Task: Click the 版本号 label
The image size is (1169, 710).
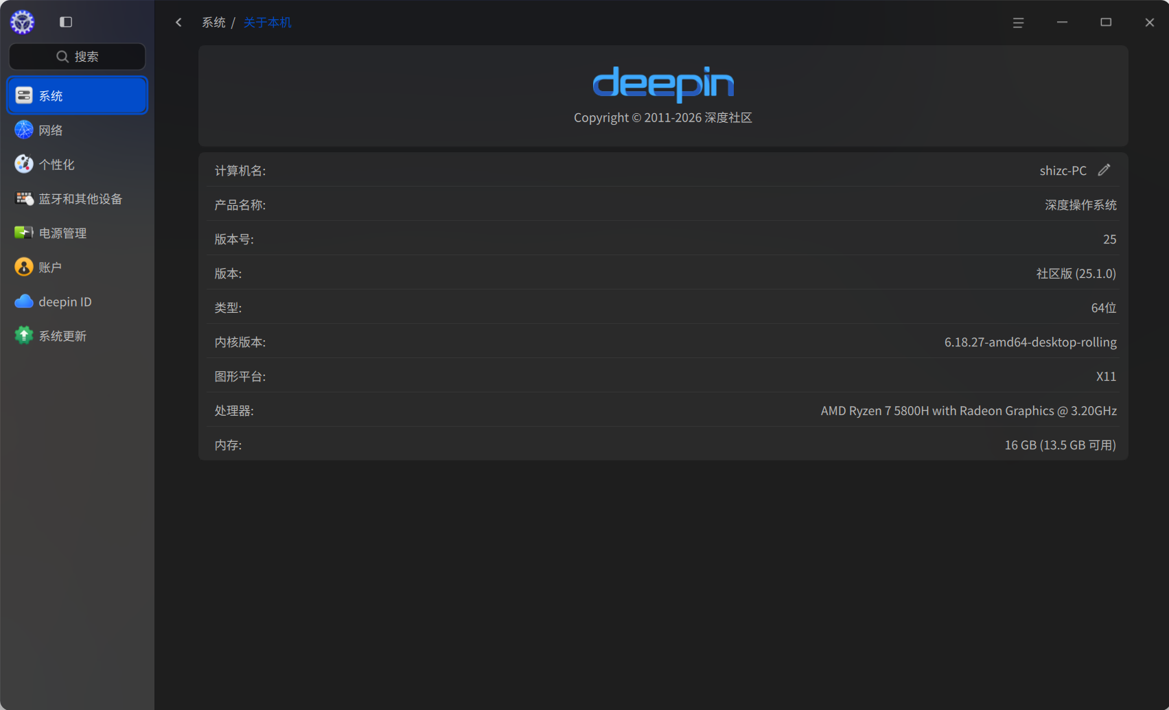Action: 234,239
